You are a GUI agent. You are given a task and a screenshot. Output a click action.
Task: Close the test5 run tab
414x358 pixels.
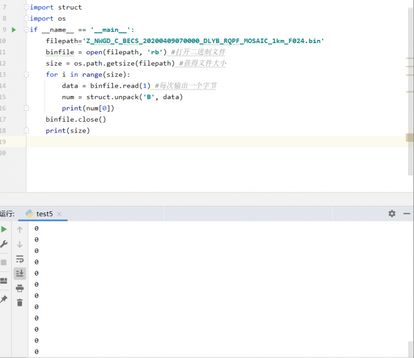point(60,214)
